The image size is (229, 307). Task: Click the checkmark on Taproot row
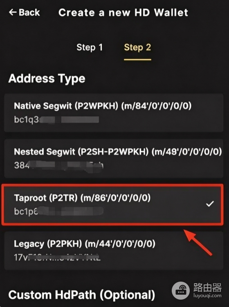click(x=210, y=204)
